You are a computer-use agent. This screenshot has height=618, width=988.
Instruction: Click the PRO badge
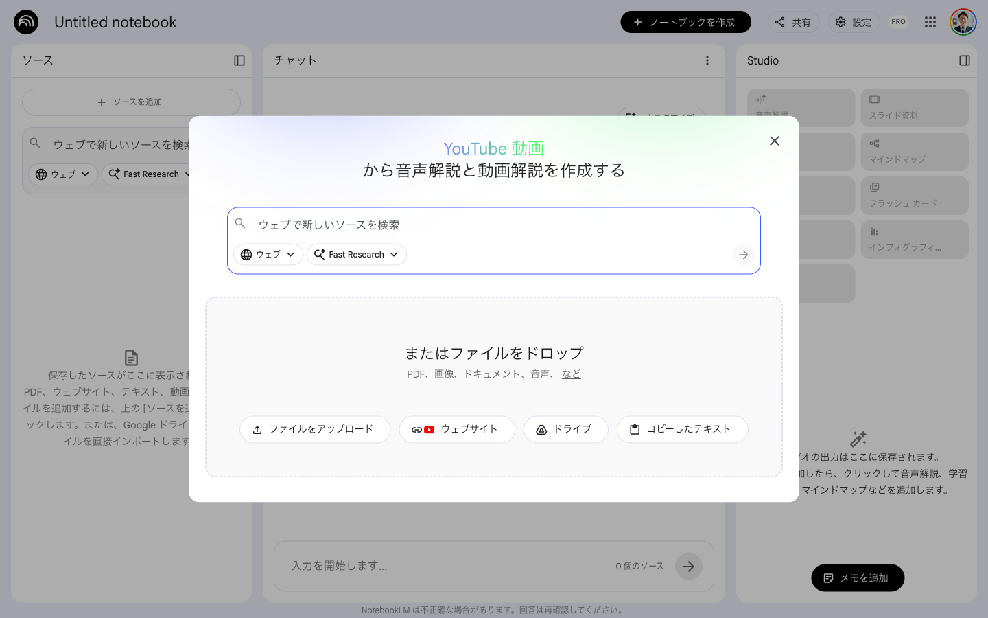coord(898,22)
